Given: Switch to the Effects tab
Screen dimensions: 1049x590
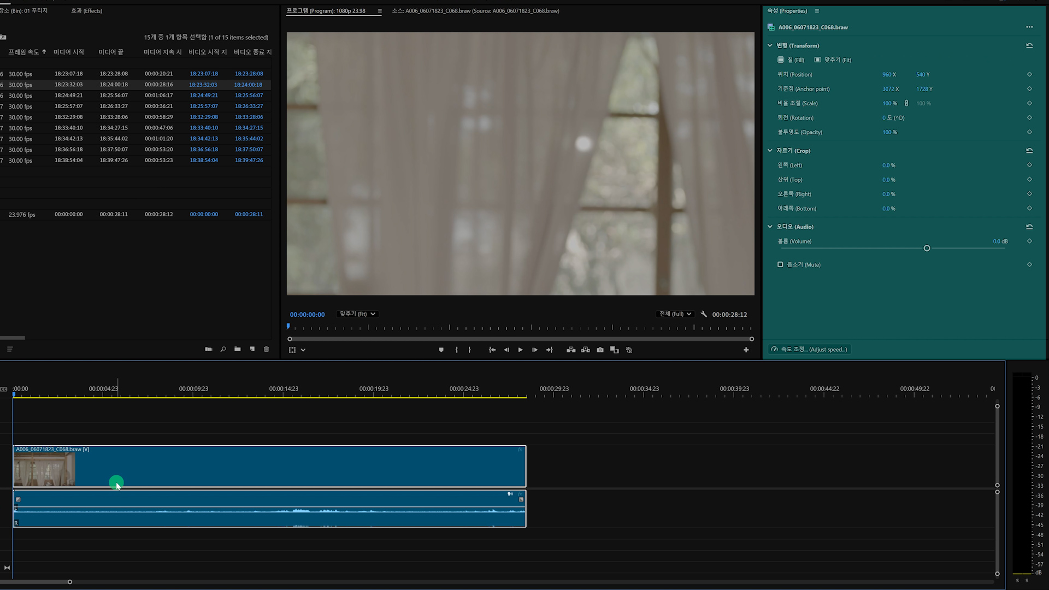Looking at the screenshot, I should point(86,11).
